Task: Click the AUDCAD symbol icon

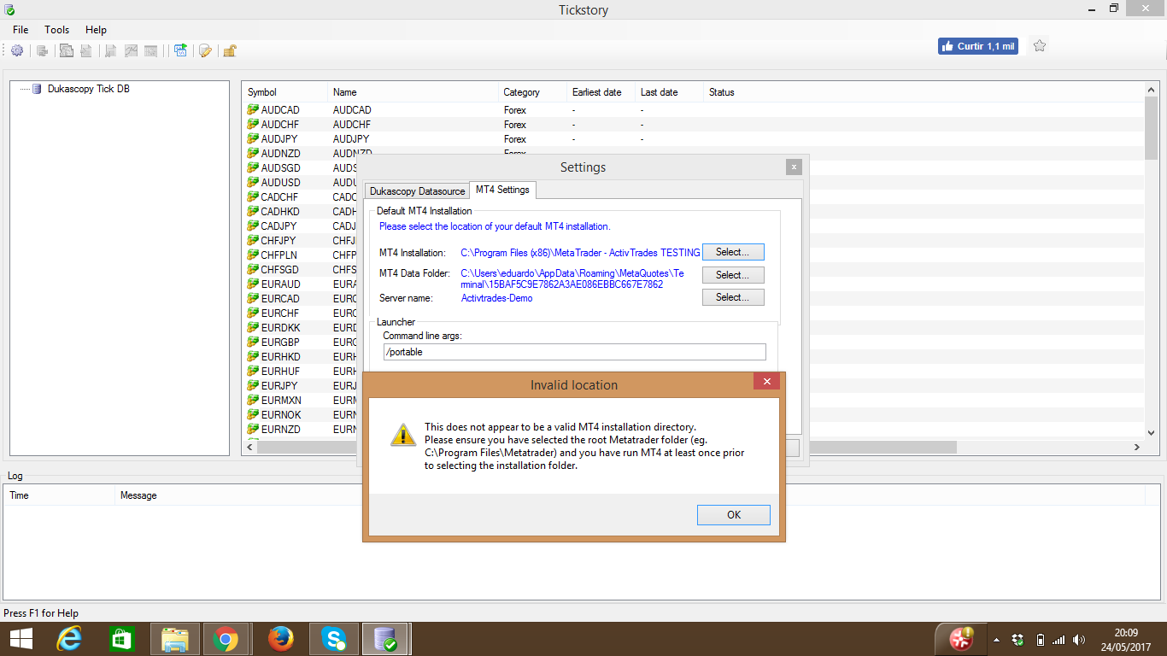Action: [253, 109]
